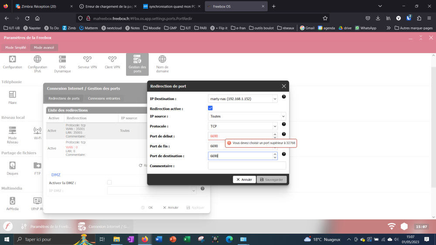Screen dimensions: 436x245
Task: Uncheck the Redirection active checkbox
Action: point(211,108)
